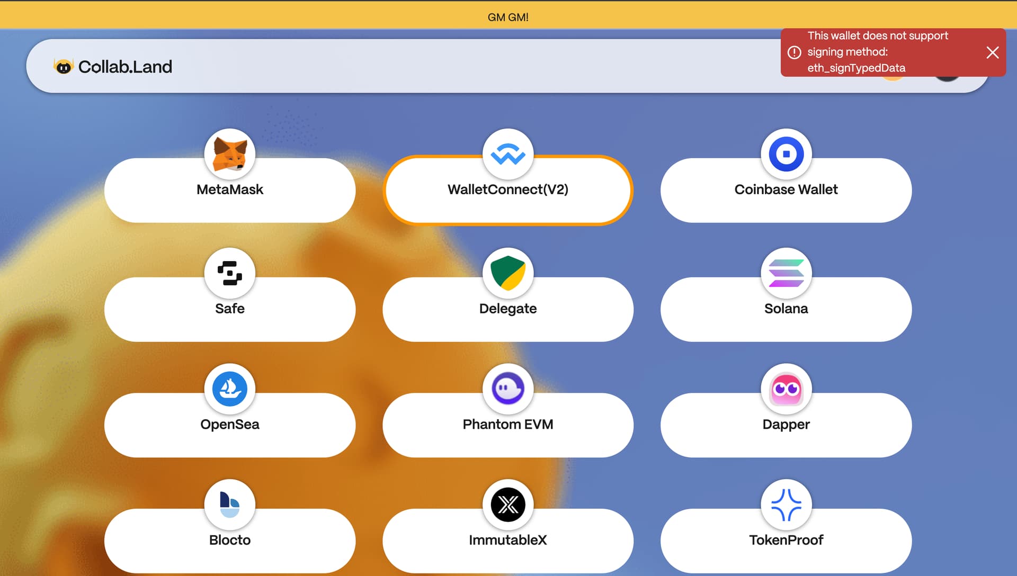Pick the Safe wallet button
This screenshot has width=1017, height=576.
pos(230,309)
